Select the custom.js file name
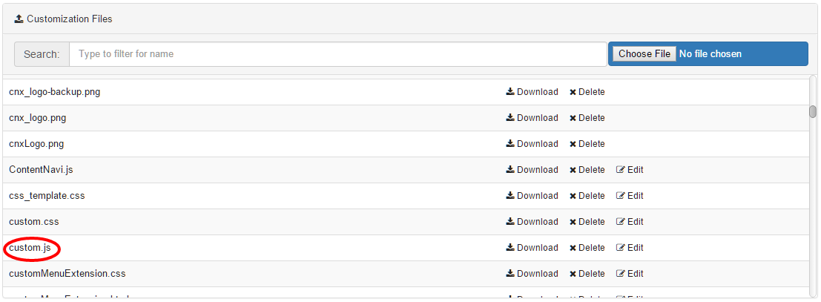This screenshot has width=821, height=302. coord(30,248)
